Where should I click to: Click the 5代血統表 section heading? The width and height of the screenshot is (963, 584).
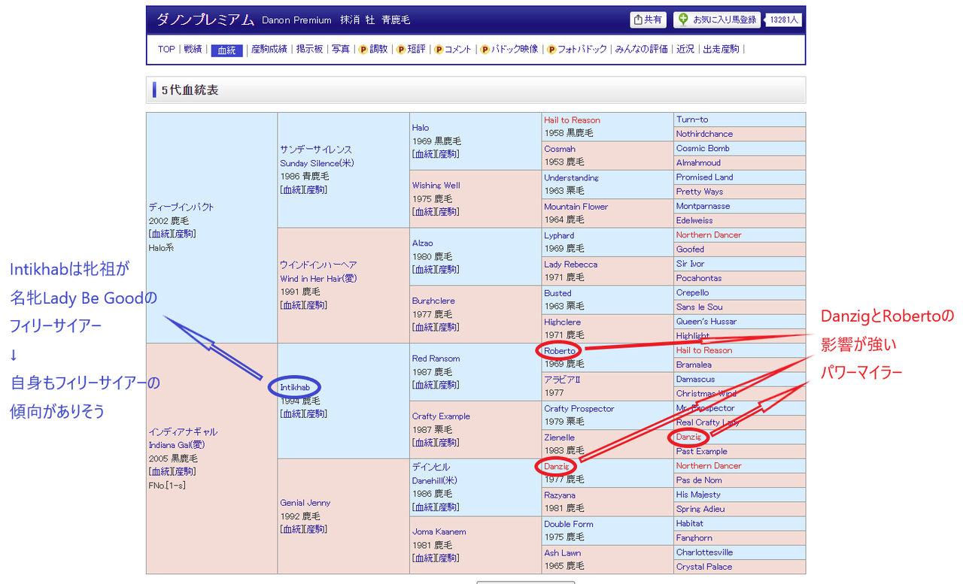click(190, 90)
